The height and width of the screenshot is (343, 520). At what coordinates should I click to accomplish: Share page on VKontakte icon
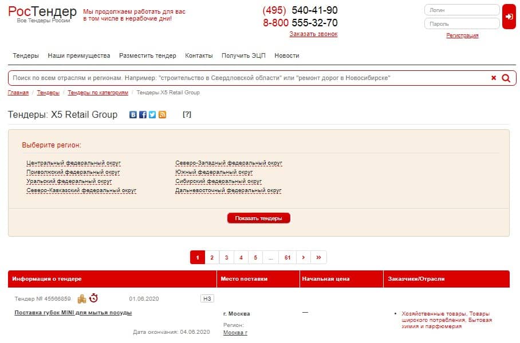point(133,114)
